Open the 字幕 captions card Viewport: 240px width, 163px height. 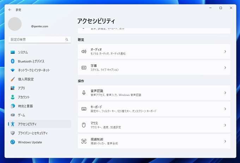[x=154, y=67]
